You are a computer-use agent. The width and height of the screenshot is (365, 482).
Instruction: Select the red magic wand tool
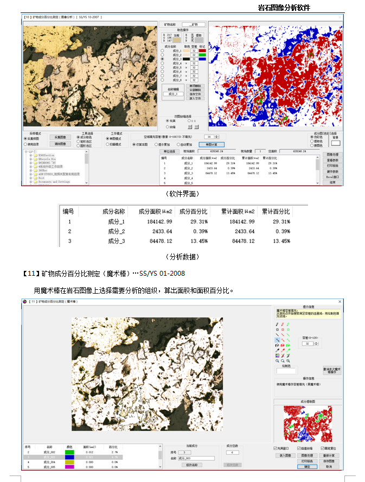click(283, 340)
